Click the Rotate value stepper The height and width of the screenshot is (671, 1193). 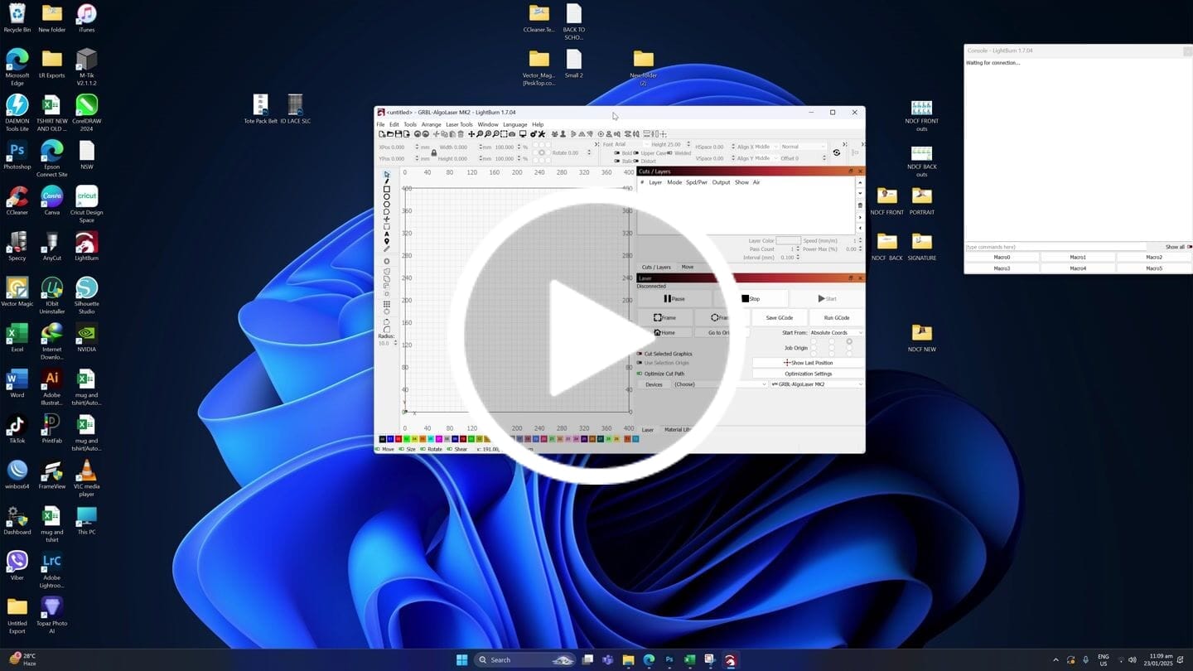pyautogui.click(x=589, y=152)
